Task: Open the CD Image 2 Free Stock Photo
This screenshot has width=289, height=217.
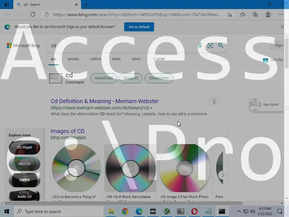Action: [x=185, y=168]
